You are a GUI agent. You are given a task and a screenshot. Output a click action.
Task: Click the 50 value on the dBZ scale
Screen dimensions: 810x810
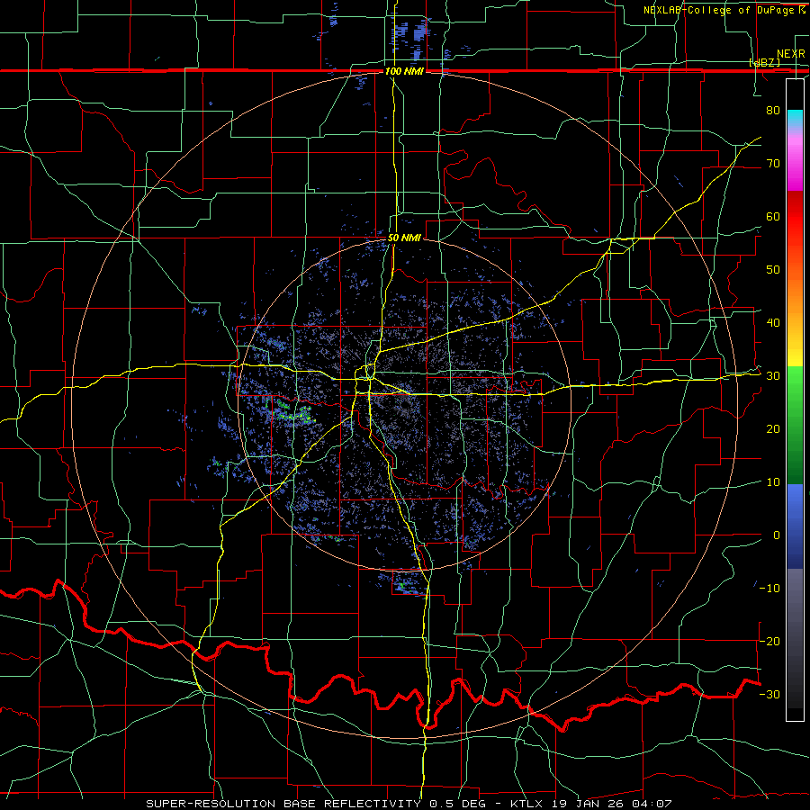773,270
